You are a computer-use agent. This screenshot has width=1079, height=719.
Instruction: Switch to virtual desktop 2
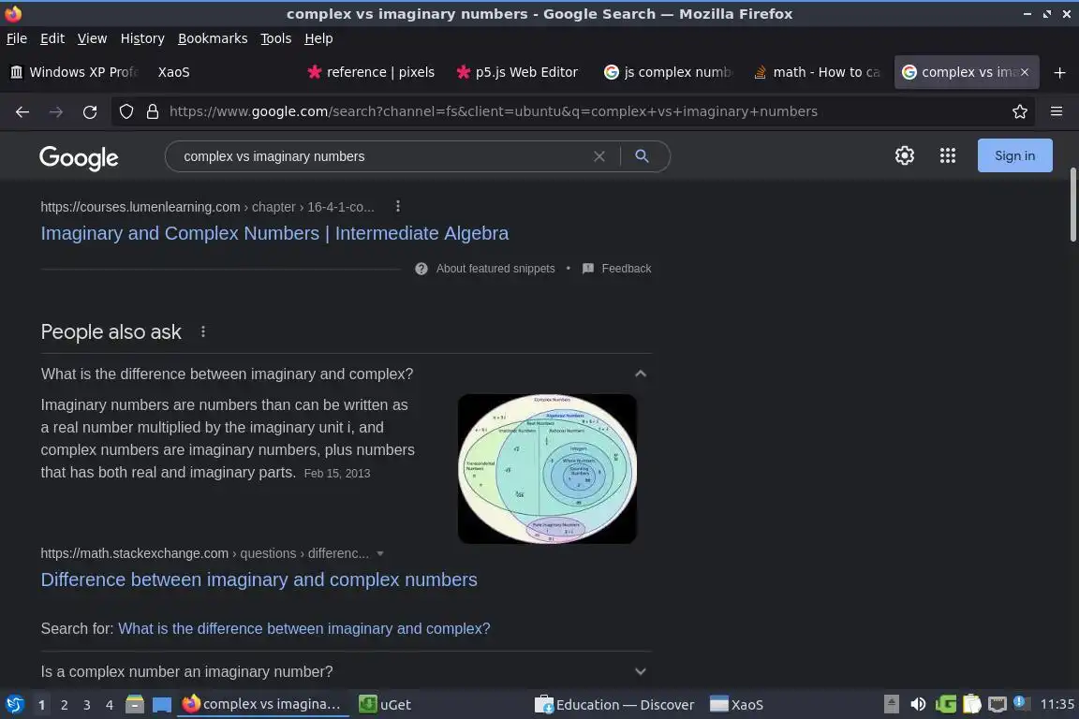pyautogui.click(x=64, y=705)
